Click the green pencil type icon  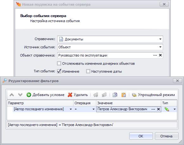click(x=167, y=109)
